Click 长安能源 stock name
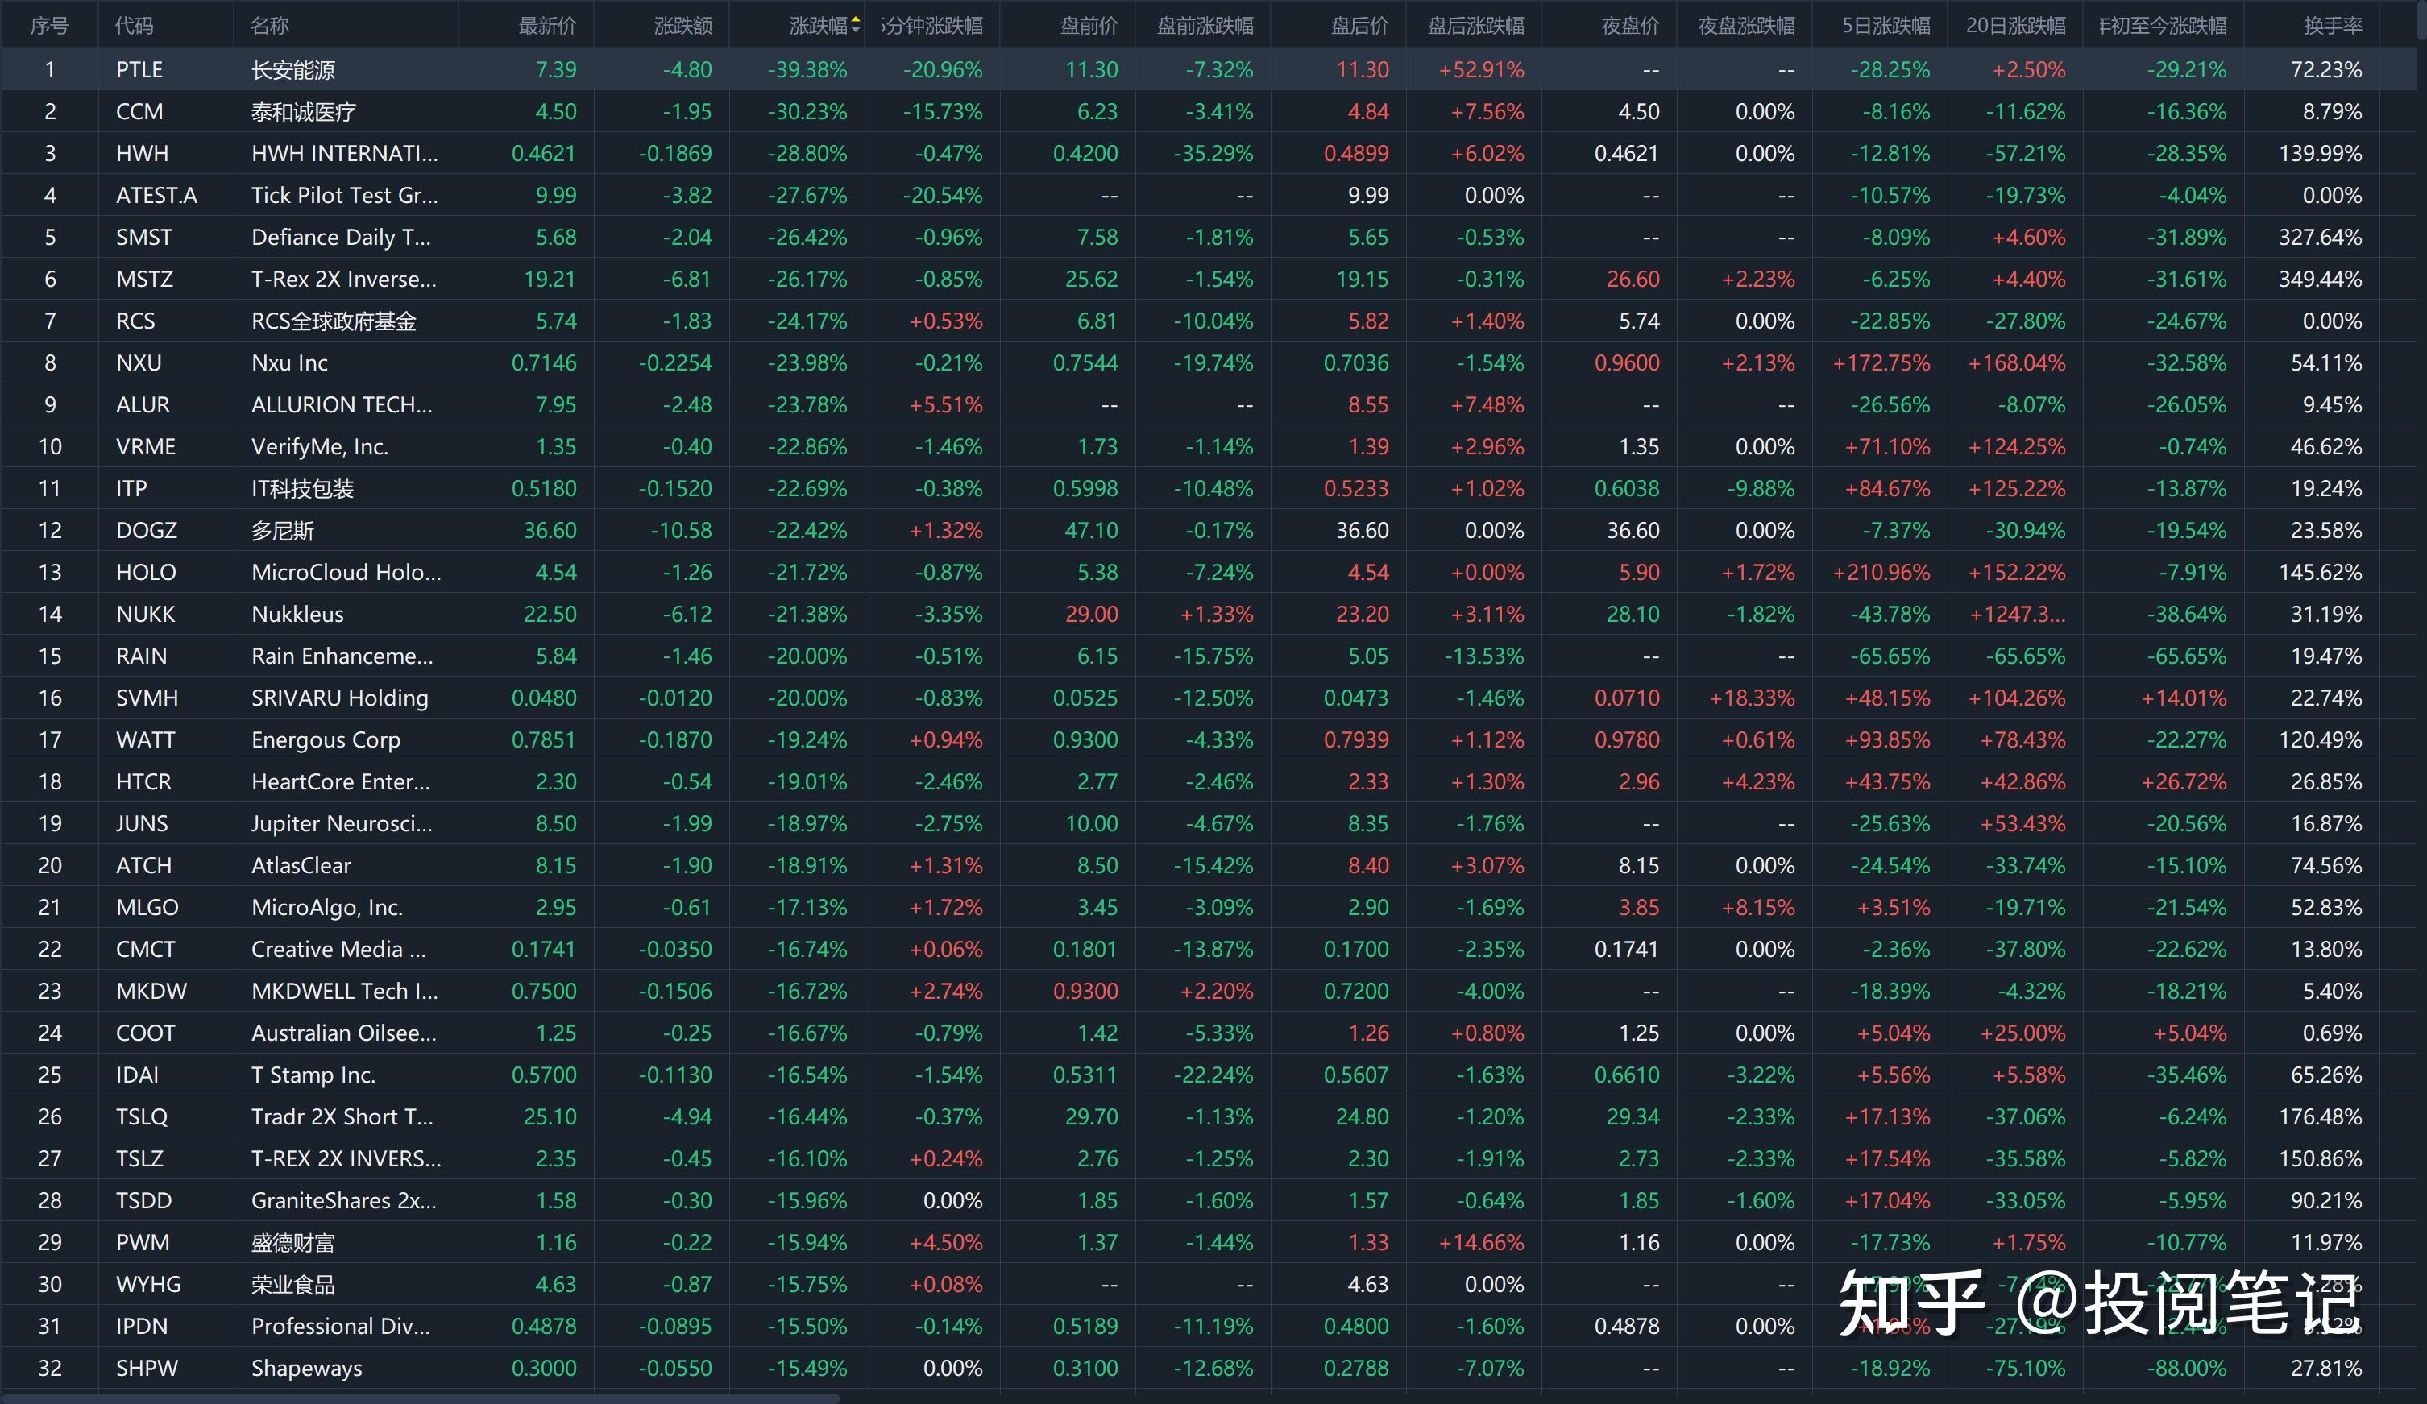The height and width of the screenshot is (1404, 2427). click(292, 70)
